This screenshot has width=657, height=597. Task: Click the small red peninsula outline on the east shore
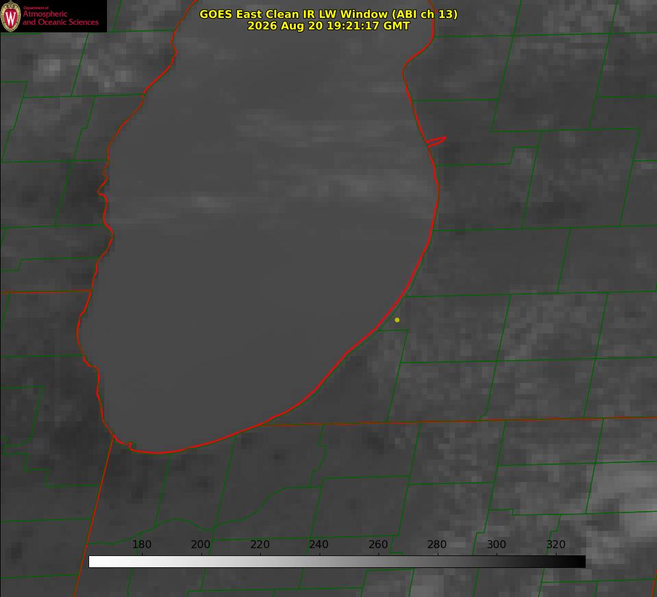(x=436, y=141)
